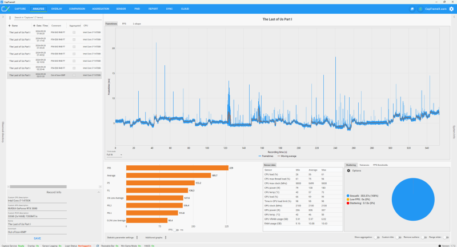This screenshot has height=247, width=457.
Task: Select the capture recorded at 02:25:46
Action: click(x=54, y=68)
